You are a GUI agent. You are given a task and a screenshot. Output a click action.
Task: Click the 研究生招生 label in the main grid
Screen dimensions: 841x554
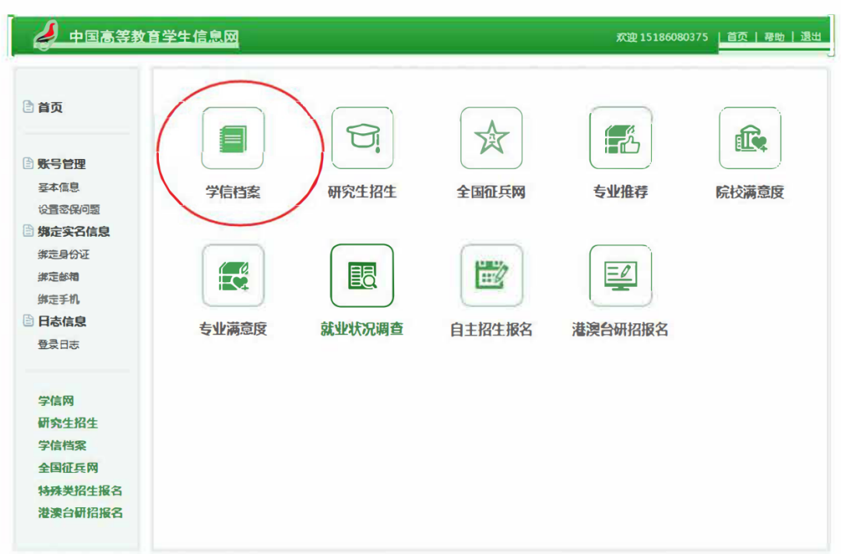click(x=362, y=192)
